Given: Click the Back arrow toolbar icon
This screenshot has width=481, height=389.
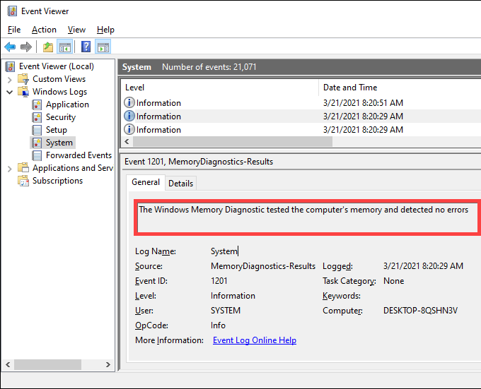Looking at the screenshot, I should [10, 47].
